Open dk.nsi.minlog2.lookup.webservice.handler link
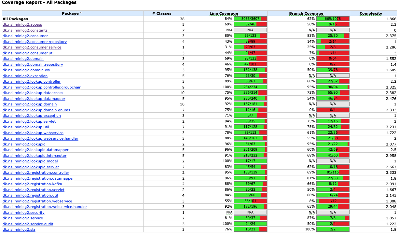Screen dimensions: 399x234 click(x=40, y=138)
